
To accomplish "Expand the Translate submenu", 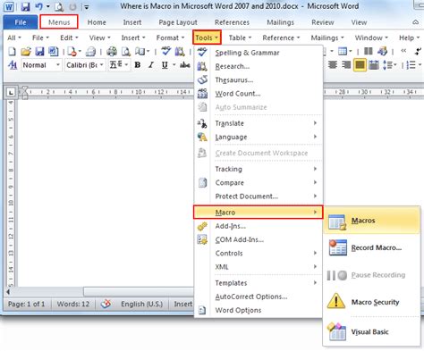I will click(x=259, y=123).
